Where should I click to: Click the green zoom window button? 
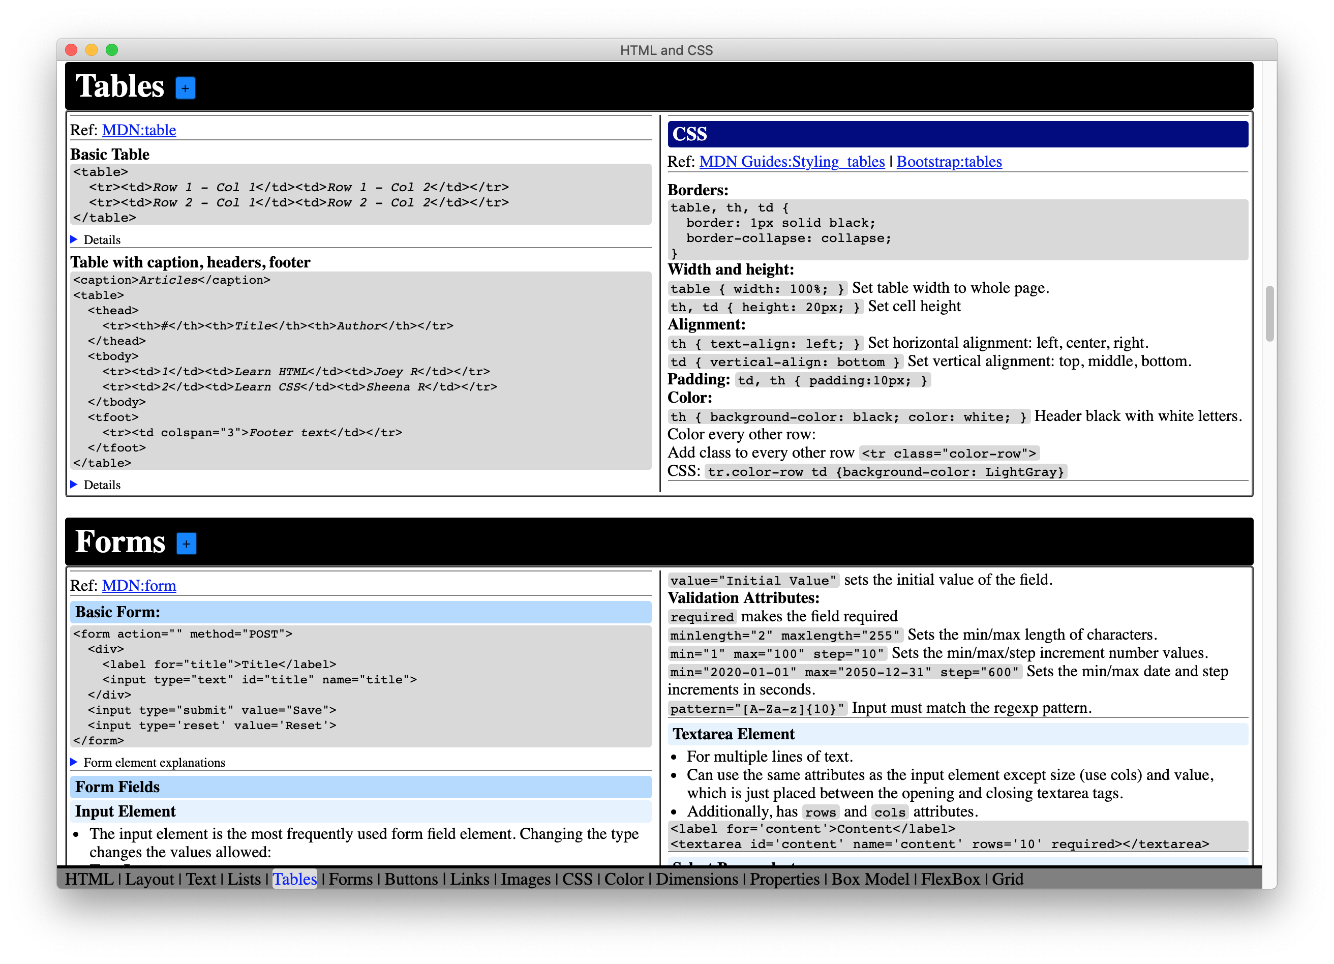(112, 50)
